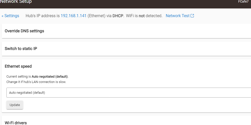Expand the Switch to static IP section

21,49
